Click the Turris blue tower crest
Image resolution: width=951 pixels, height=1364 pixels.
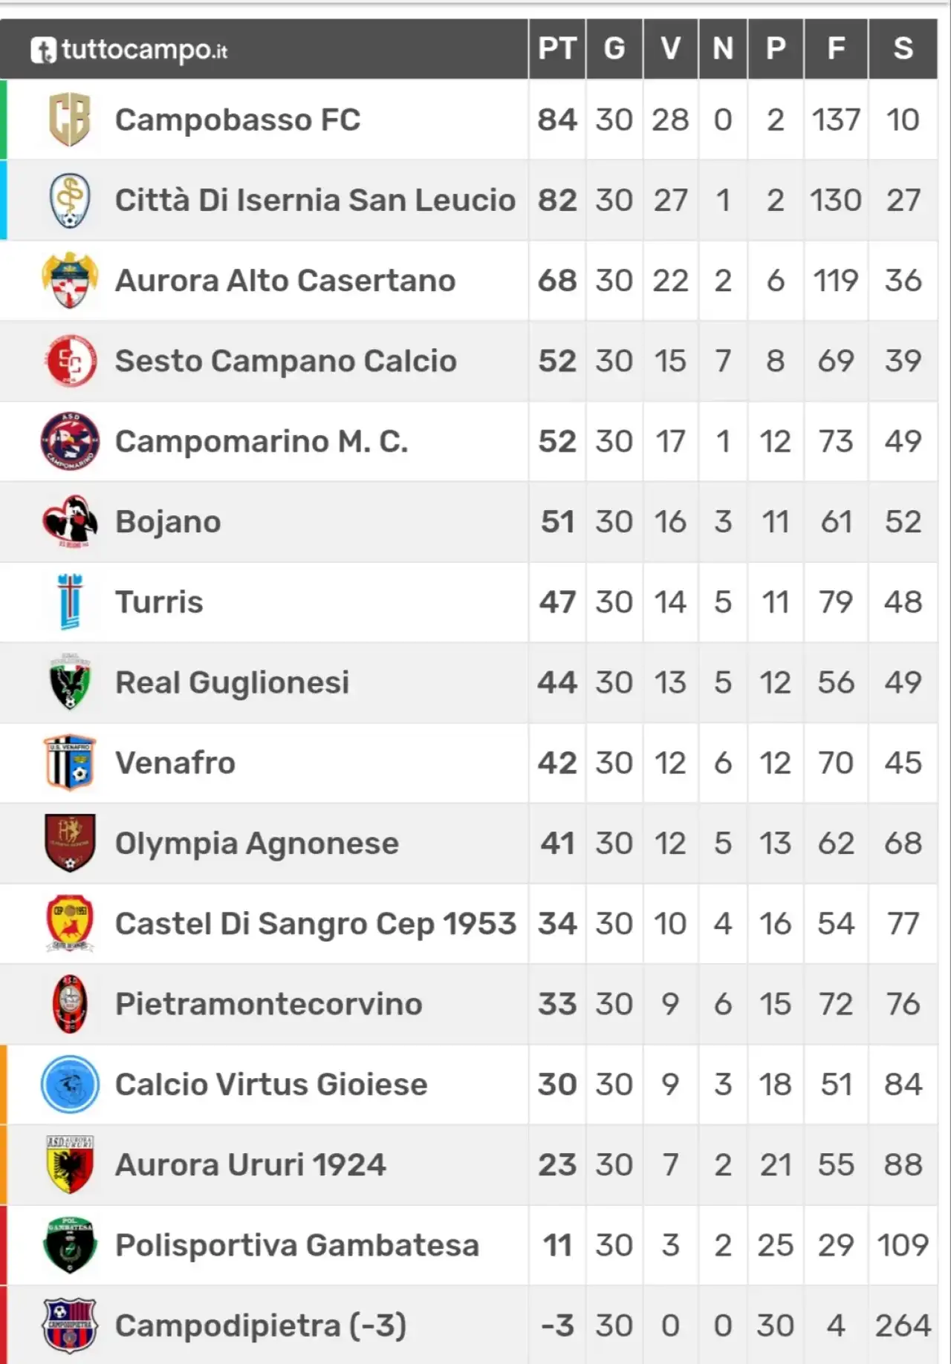click(70, 601)
